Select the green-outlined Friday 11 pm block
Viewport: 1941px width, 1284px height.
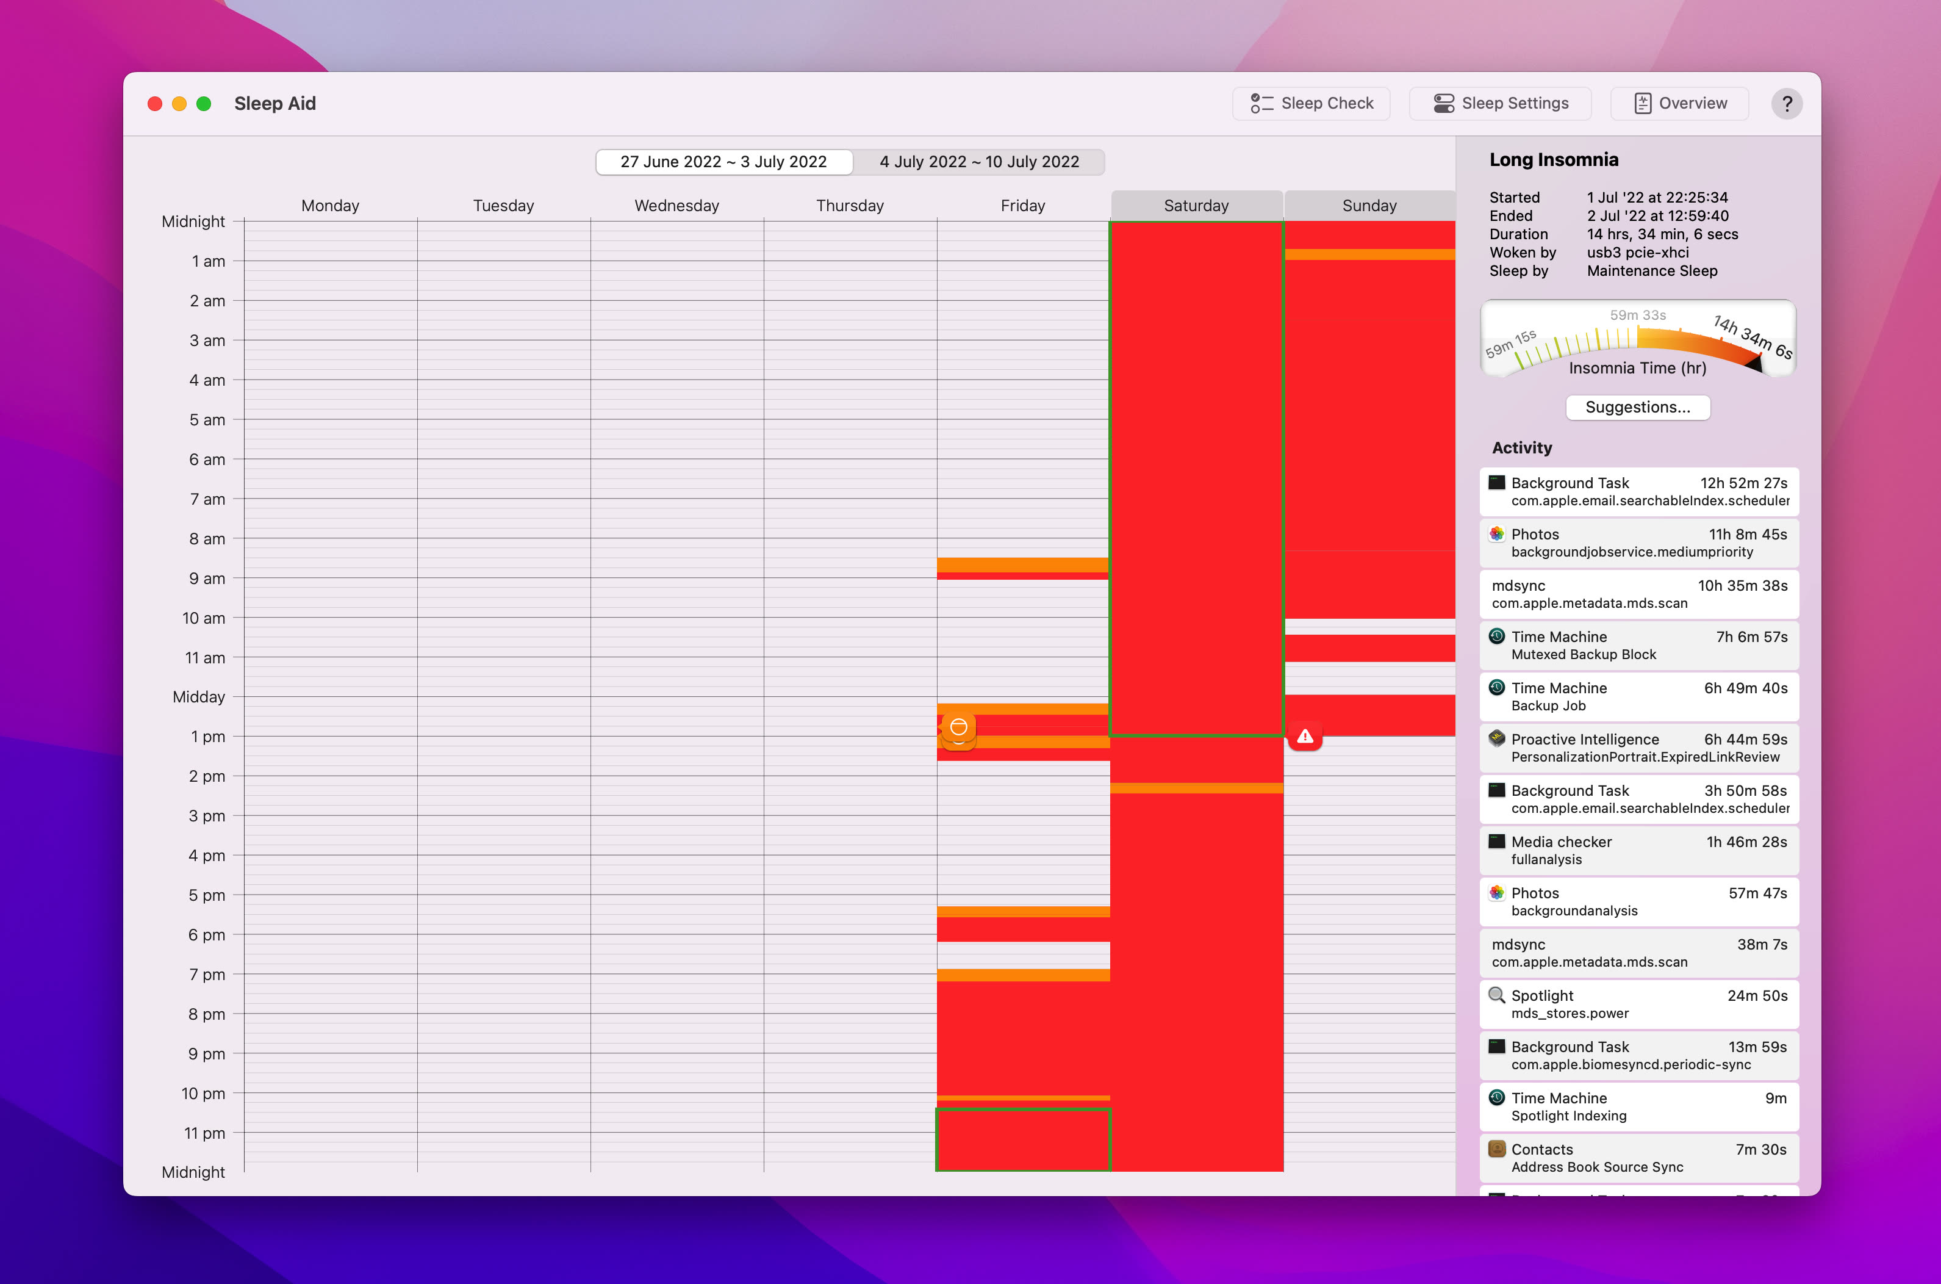[1023, 1140]
